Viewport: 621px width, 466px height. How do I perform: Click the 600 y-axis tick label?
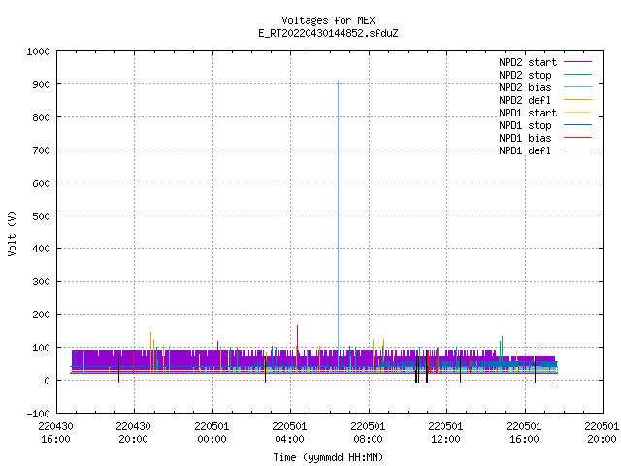pyautogui.click(x=41, y=183)
